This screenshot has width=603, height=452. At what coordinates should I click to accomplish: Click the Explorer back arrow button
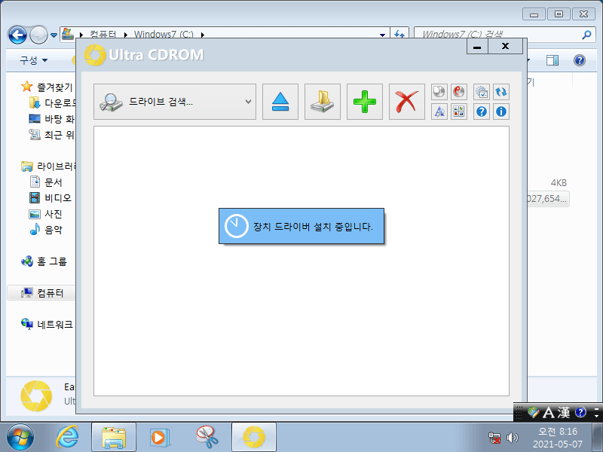pyautogui.click(x=17, y=35)
